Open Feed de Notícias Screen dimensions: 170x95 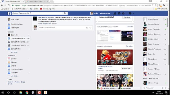pyautogui.click(x=17, y=24)
